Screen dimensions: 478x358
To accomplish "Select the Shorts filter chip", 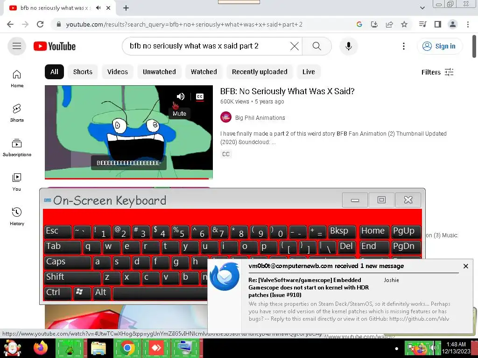I will click(x=83, y=72).
